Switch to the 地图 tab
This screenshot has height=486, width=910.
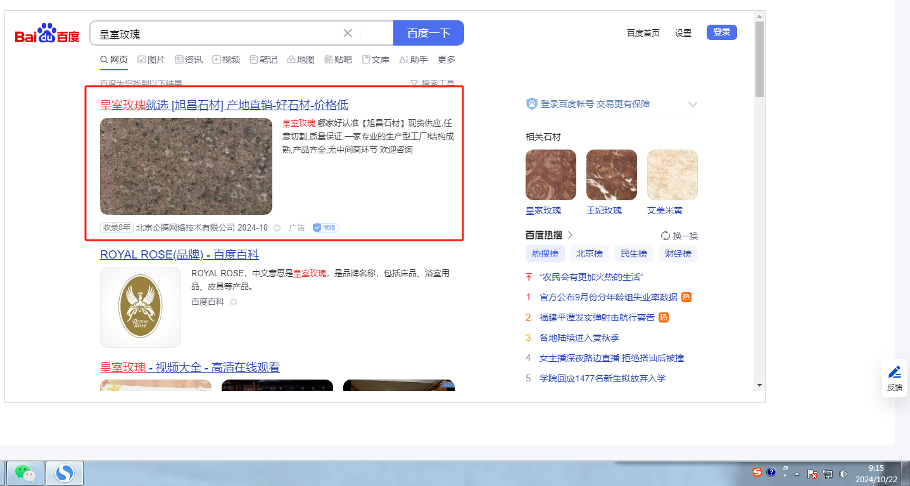pyautogui.click(x=301, y=60)
